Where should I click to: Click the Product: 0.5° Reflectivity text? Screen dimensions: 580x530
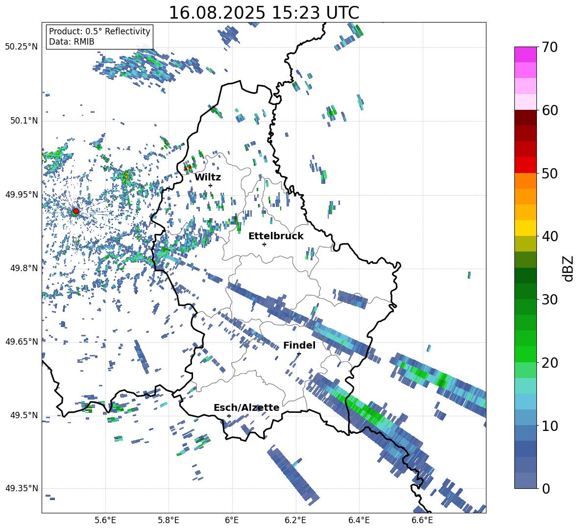click(99, 31)
